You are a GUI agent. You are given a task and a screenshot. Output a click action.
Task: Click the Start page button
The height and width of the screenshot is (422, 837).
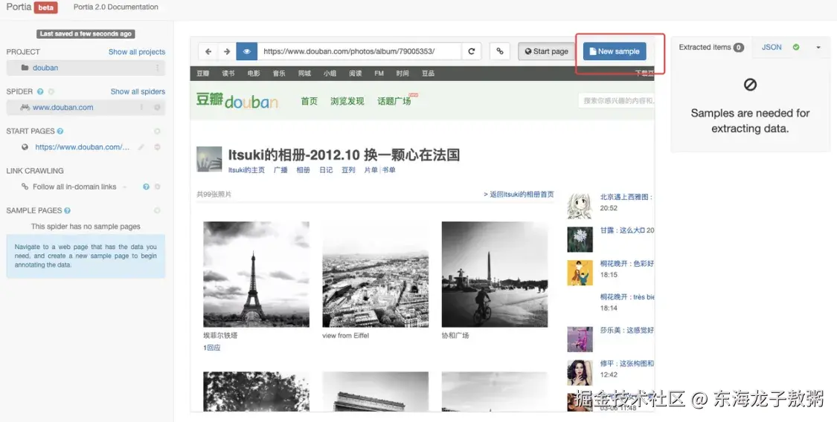click(546, 52)
